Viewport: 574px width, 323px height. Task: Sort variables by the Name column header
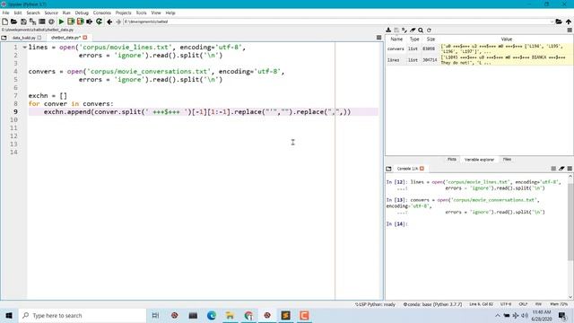[396, 39]
